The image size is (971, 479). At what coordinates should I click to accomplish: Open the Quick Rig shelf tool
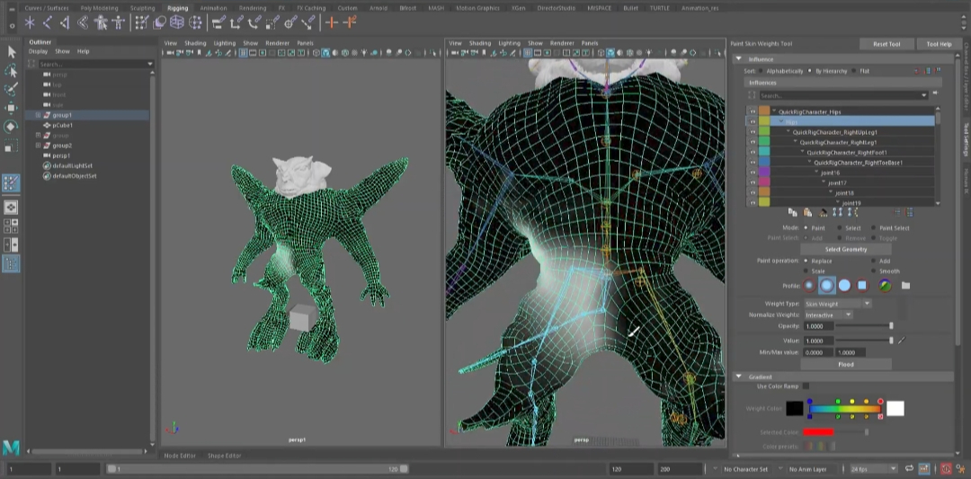coord(101,22)
